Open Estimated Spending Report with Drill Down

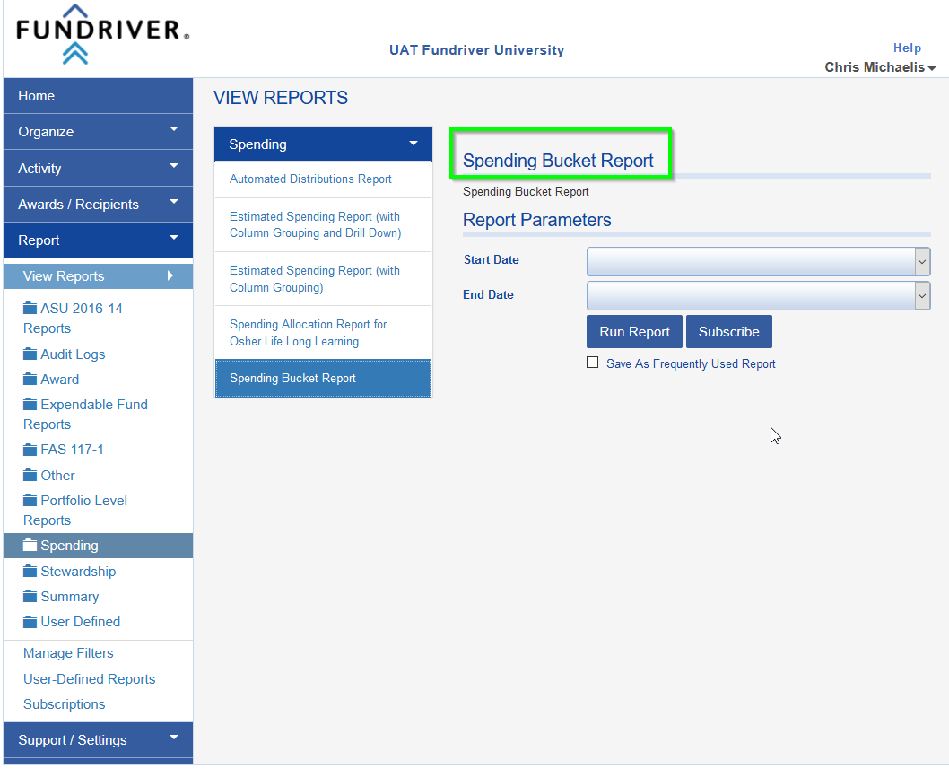(323, 224)
